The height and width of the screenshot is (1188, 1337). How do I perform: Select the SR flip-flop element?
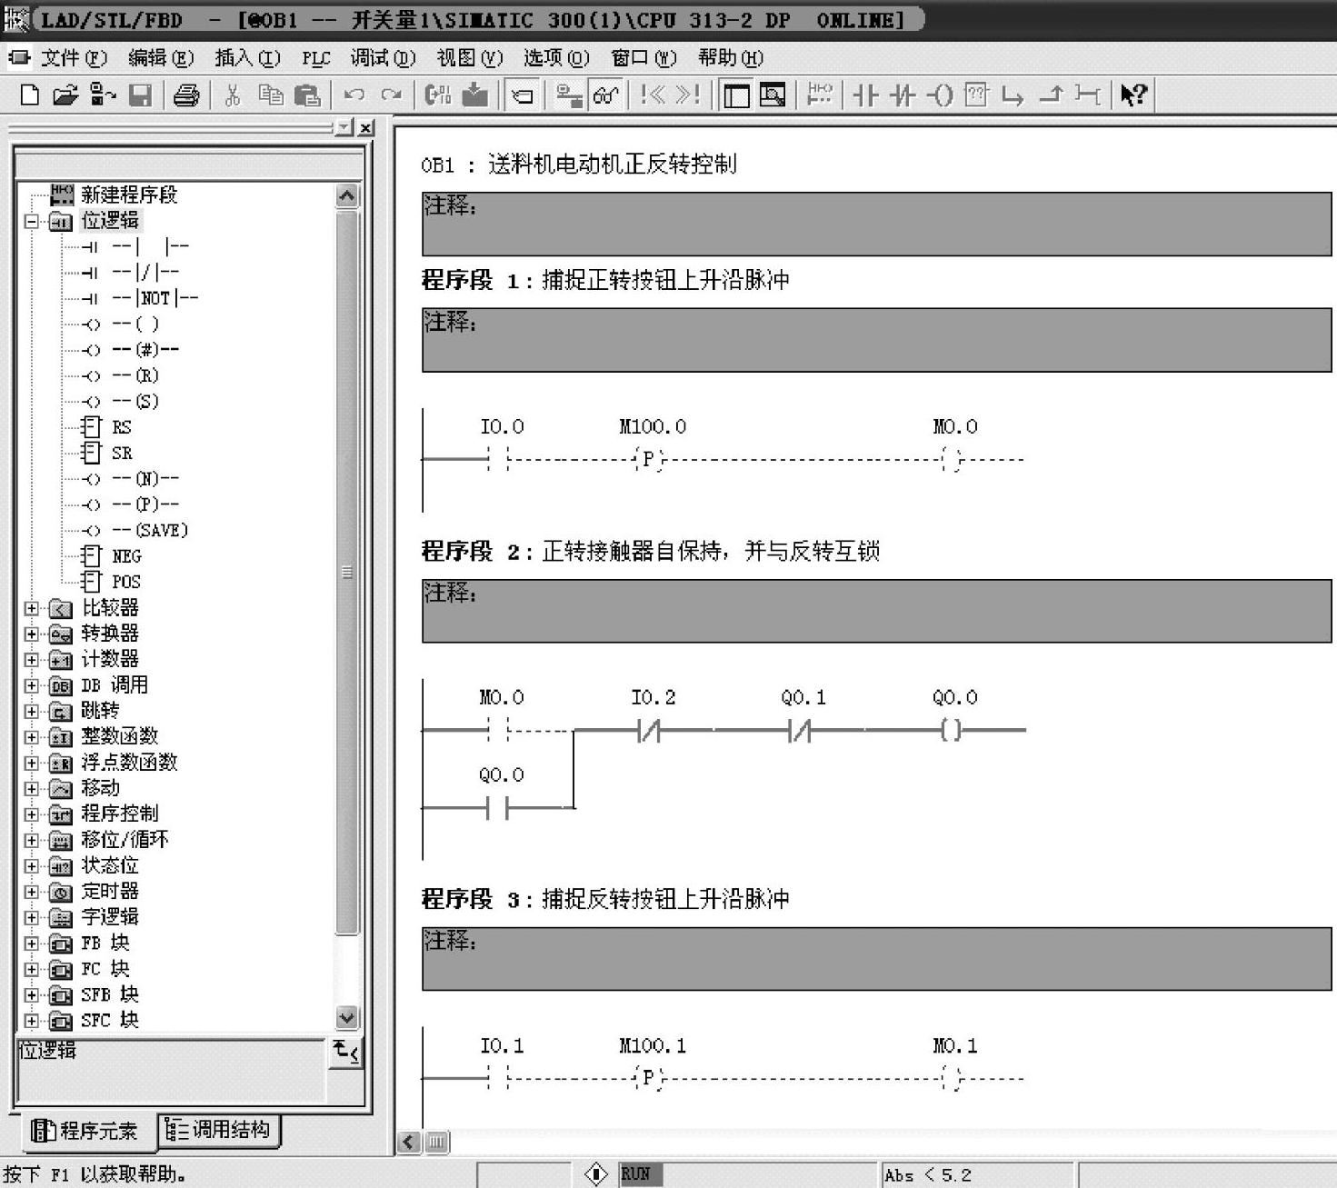point(122,453)
